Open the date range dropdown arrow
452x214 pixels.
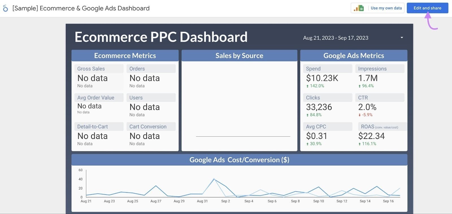(x=402, y=38)
